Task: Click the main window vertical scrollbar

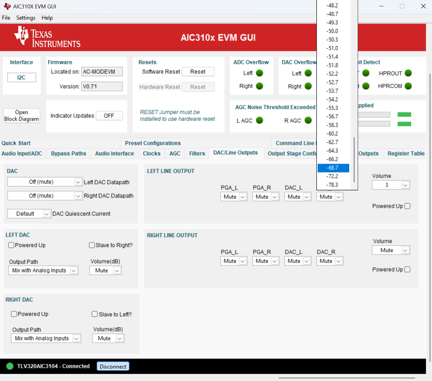Action: (430, 217)
